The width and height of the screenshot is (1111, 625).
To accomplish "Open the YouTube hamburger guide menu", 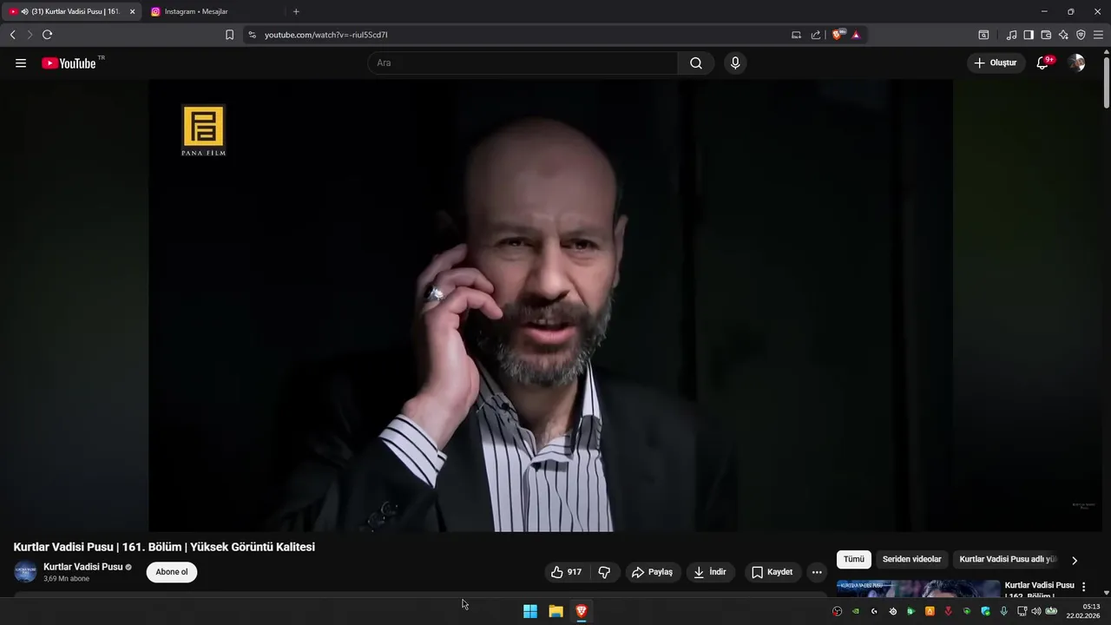I will (21, 63).
